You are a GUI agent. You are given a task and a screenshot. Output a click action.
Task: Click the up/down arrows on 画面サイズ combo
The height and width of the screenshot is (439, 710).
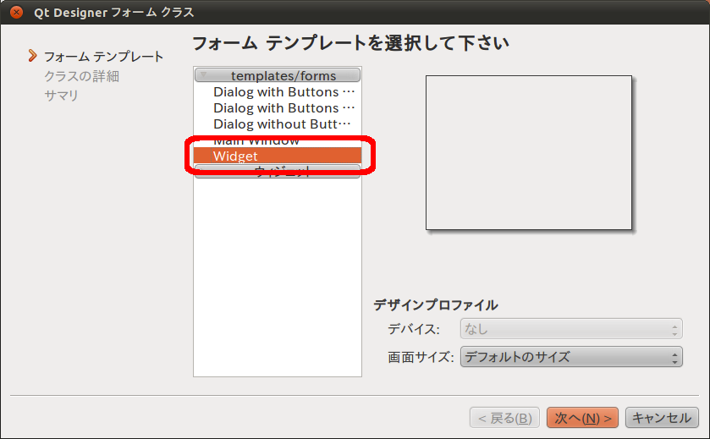[674, 357]
